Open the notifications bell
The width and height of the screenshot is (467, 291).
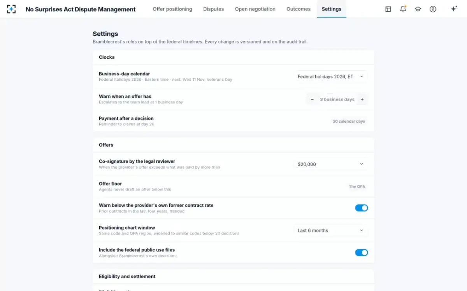point(403,9)
